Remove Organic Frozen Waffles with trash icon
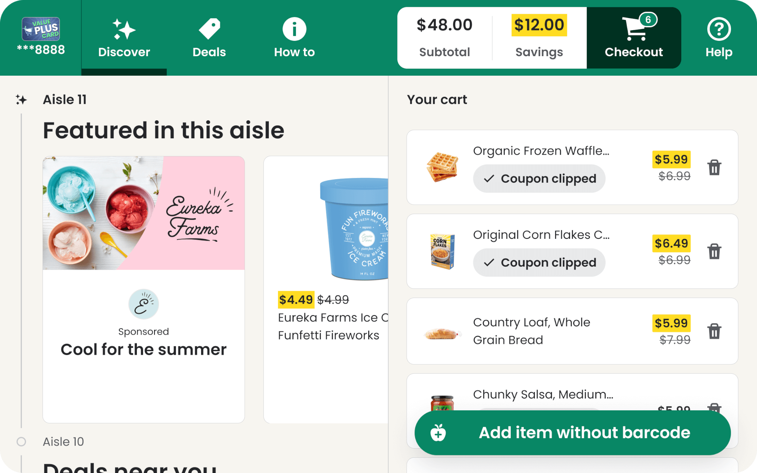The image size is (757, 473). coord(715,167)
